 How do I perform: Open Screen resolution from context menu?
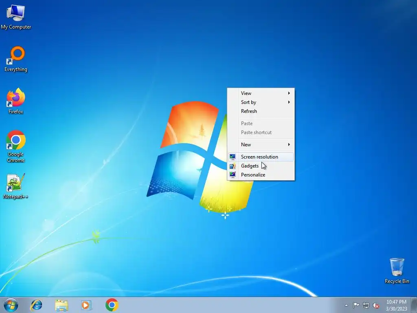(261, 157)
